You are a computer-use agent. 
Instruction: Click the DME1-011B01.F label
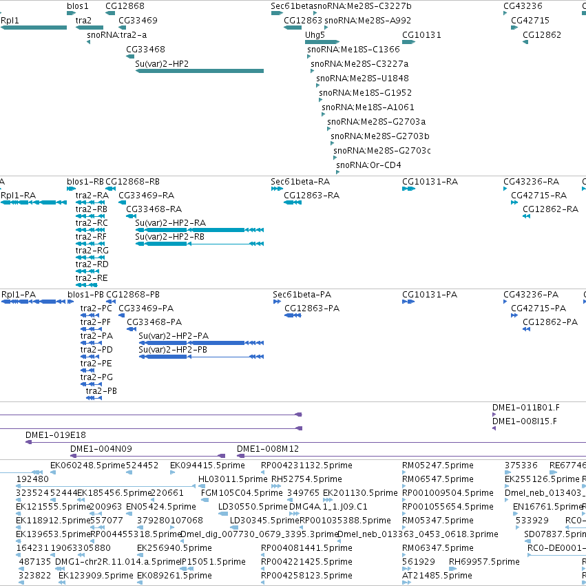click(526, 408)
